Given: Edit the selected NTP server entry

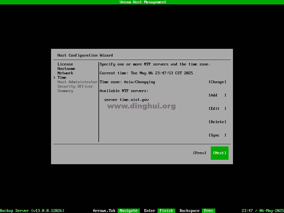Looking at the screenshot, I should pos(217,108).
